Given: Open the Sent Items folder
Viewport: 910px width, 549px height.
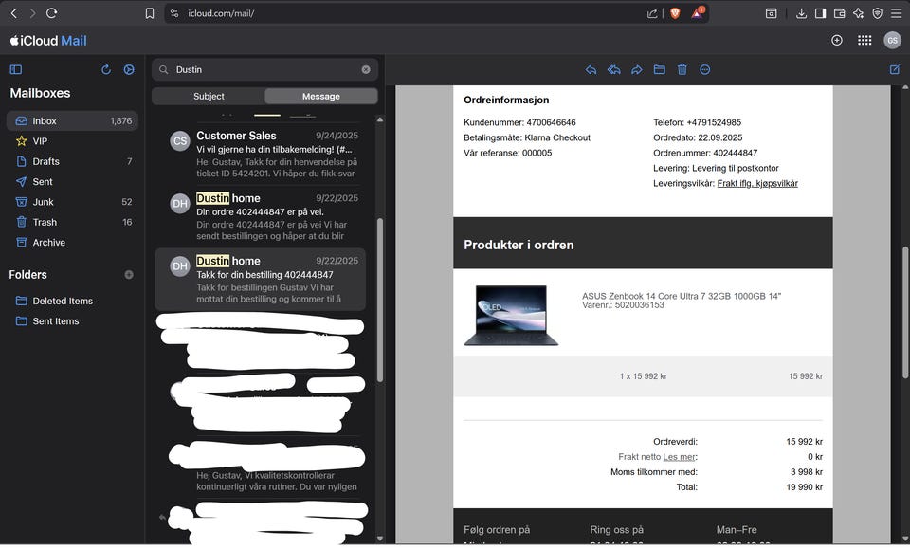Looking at the screenshot, I should 73,320.
